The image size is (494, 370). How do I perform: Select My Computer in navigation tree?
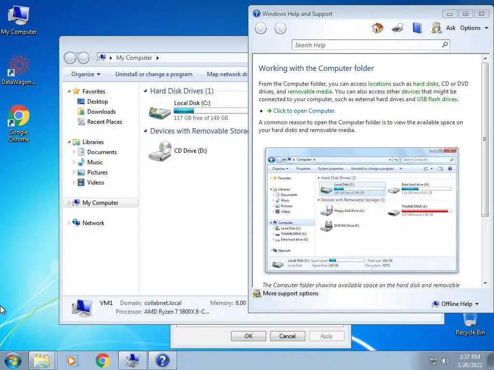point(100,203)
